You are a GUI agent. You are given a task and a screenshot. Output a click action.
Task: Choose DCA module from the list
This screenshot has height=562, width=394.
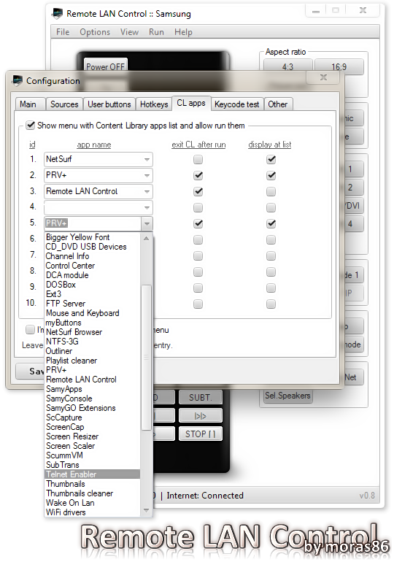pyautogui.click(x=92, y=275)
